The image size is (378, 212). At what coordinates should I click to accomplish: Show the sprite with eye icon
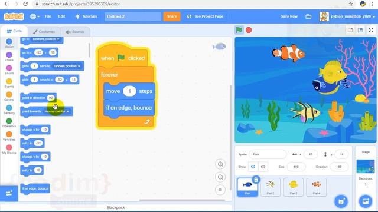(253, 167)
